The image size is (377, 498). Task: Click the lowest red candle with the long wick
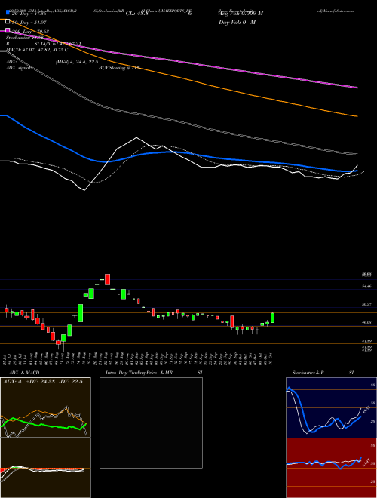58,343
